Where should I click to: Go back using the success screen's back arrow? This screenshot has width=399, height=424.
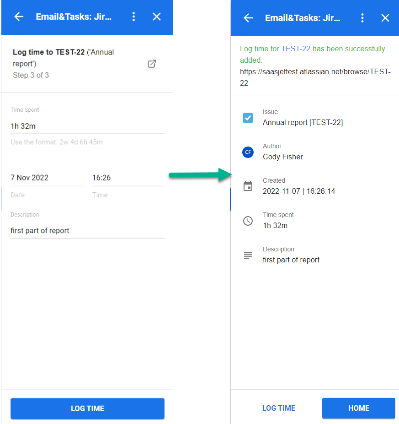[248, 18]
